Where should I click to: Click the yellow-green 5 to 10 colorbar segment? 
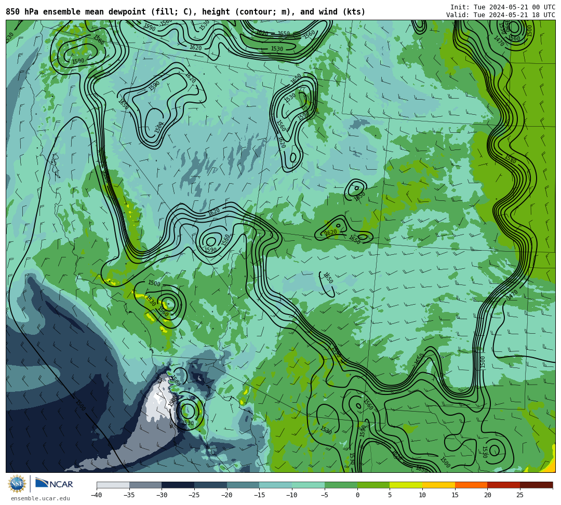[x=406, y=485]
